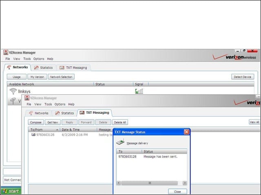Restore down the back VZAccess Manager window
This screenshot has height=195, width=261.
pos(244,51)
